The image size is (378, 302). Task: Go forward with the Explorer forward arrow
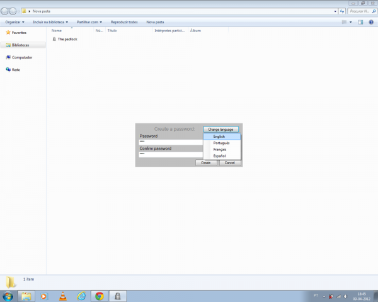coord(13,11)
